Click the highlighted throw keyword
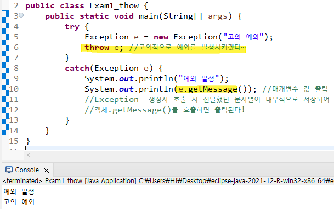 [x=97, y=47]
